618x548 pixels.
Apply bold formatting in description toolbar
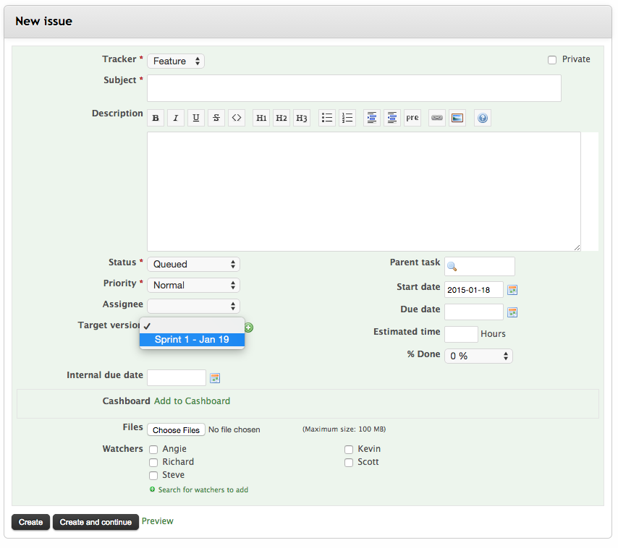(156, 118)
